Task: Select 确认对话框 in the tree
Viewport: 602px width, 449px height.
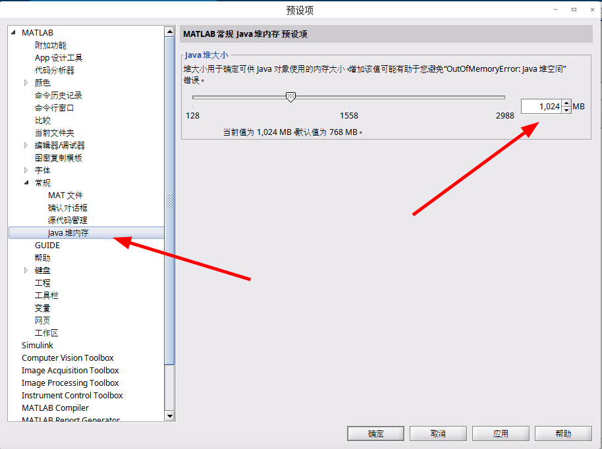Action: tap(68, 207)
